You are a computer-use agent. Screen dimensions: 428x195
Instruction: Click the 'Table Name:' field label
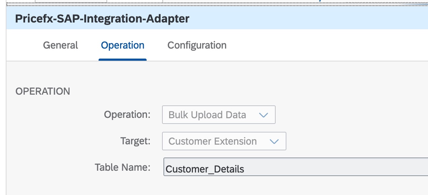pyautogui.click(x=122, y=167)
